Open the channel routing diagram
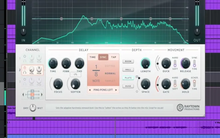 (33, 95)
